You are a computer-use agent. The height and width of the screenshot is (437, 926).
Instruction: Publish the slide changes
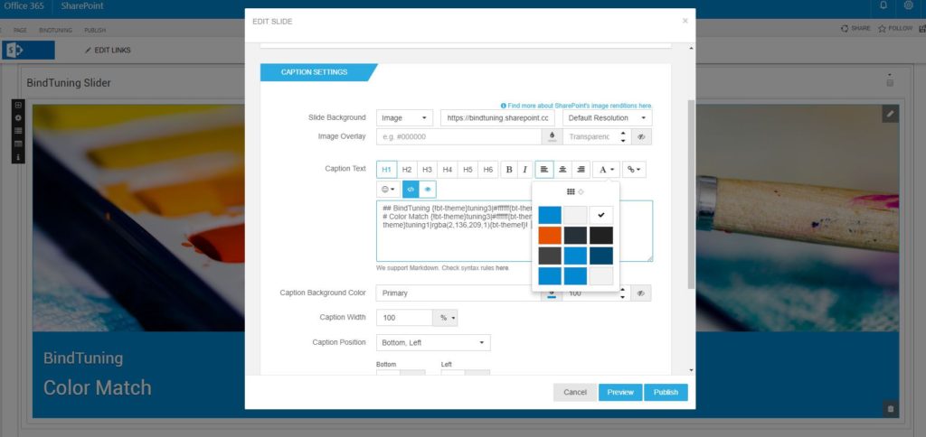[x=666, y=392]
